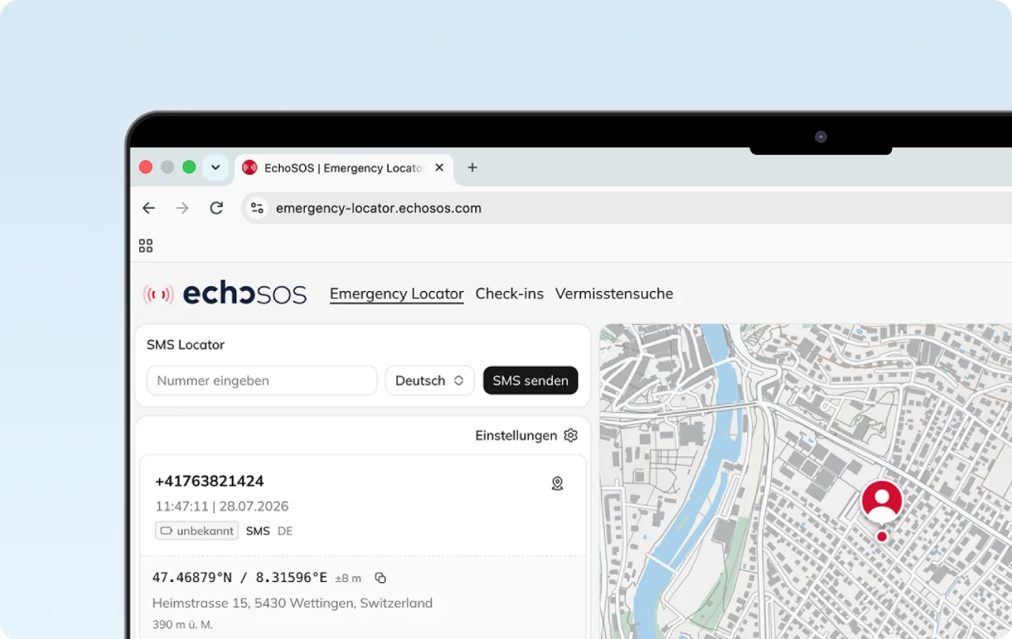This screenshot has height=639, width=1012.
Task: Click the browser forward arrow
Action: click(183, 208)
